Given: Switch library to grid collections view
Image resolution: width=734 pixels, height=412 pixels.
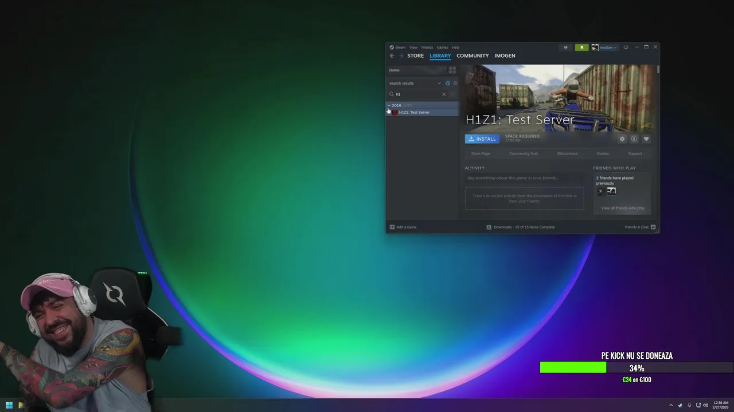Looking at the screenshot, I should [452, 70].
